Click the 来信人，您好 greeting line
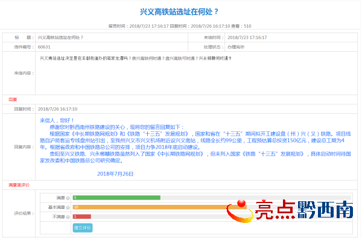Viewport: 362px width, 238px height. click(x=57, y=121)
